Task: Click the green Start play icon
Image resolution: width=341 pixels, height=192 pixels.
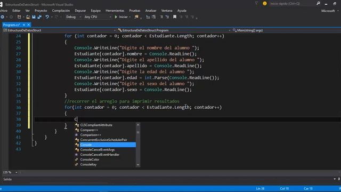Action: [116, 17]
